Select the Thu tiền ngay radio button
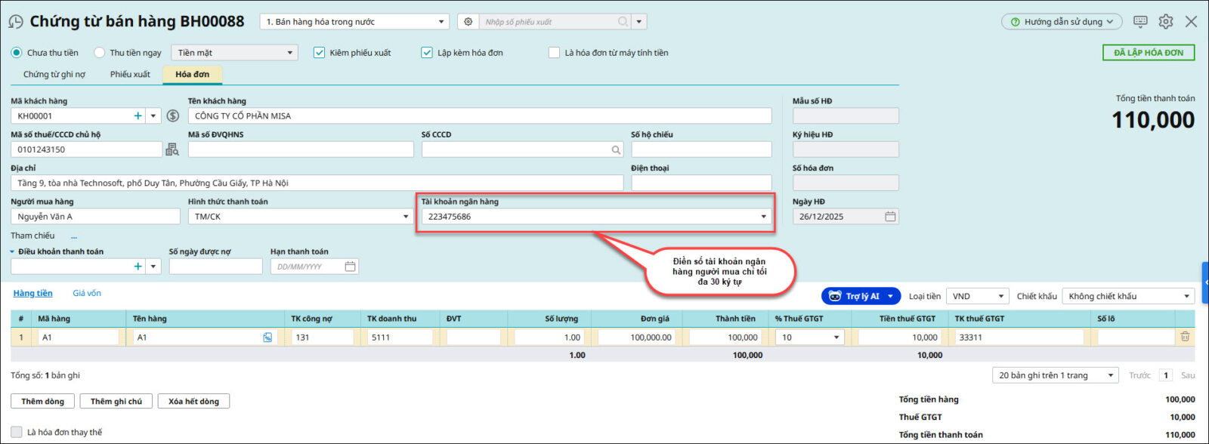1209x444 pixels. (x=100, y=53)
